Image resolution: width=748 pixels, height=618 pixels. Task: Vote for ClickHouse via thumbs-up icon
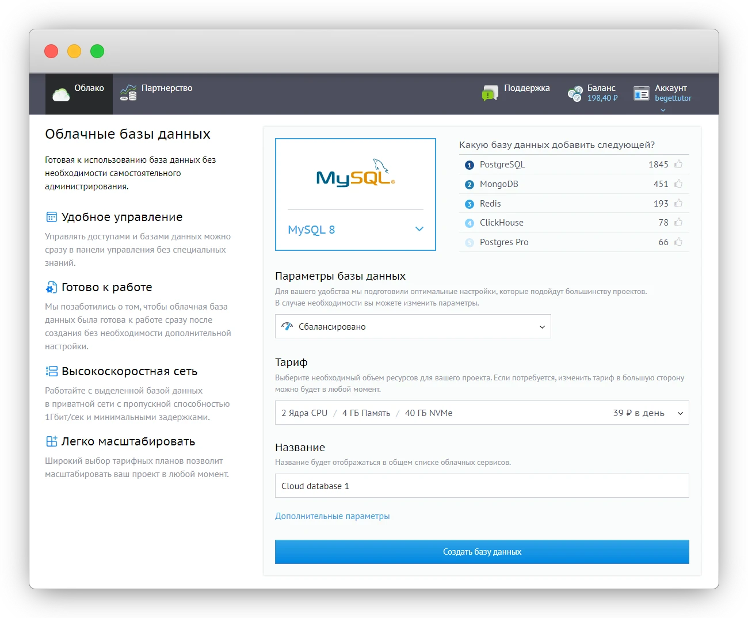click(678, 222)
